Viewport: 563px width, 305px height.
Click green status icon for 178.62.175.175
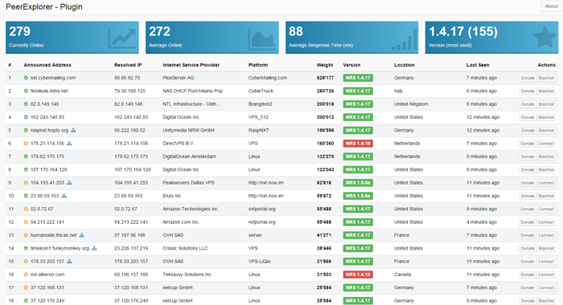click(x=26, y=157)
